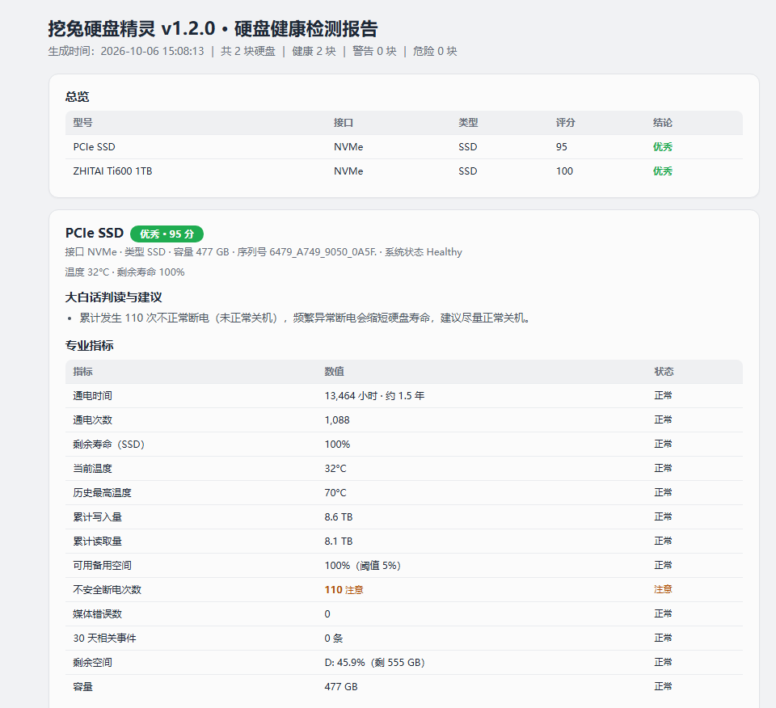Click the 状态 column header

pyautogui.click(x=664, y=372)
